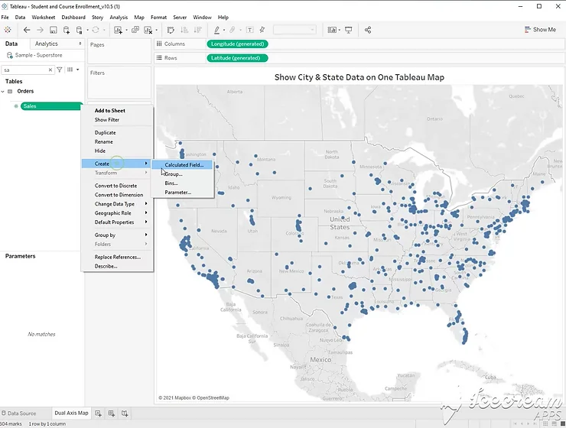
Task: Save the workbook with the disk icon
Action: click(x=53, y=30)
